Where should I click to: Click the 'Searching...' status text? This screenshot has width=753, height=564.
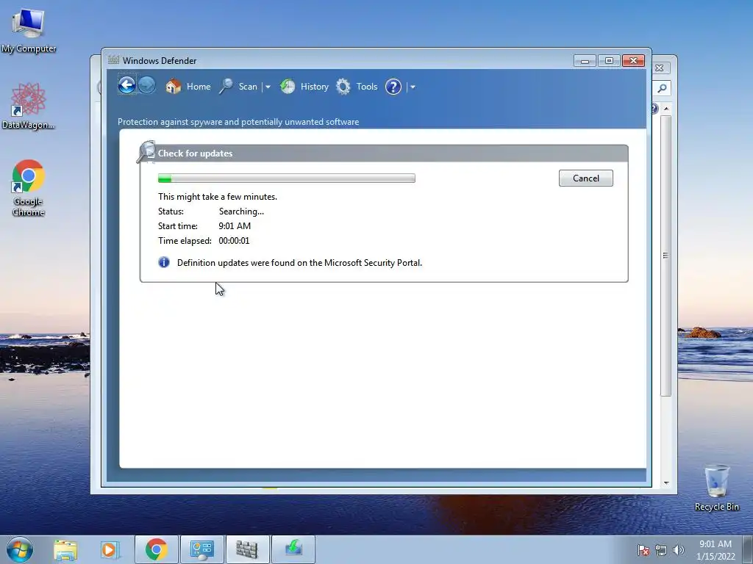241,211
